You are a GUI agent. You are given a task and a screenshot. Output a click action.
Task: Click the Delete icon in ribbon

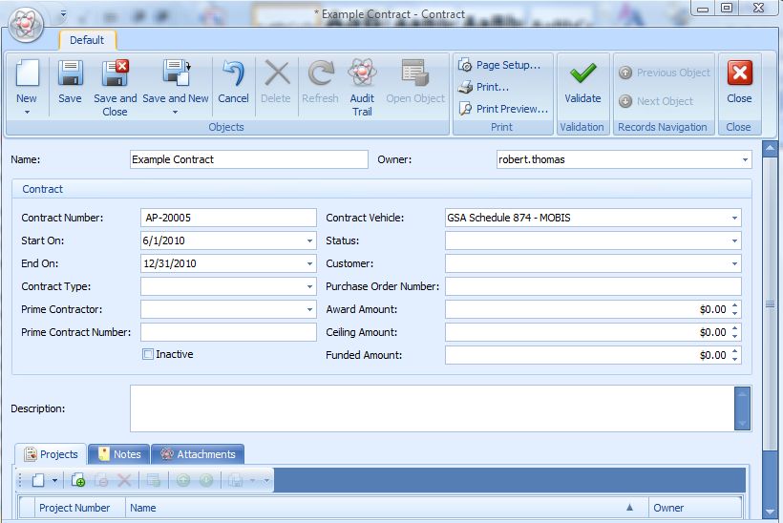[276, 73]
